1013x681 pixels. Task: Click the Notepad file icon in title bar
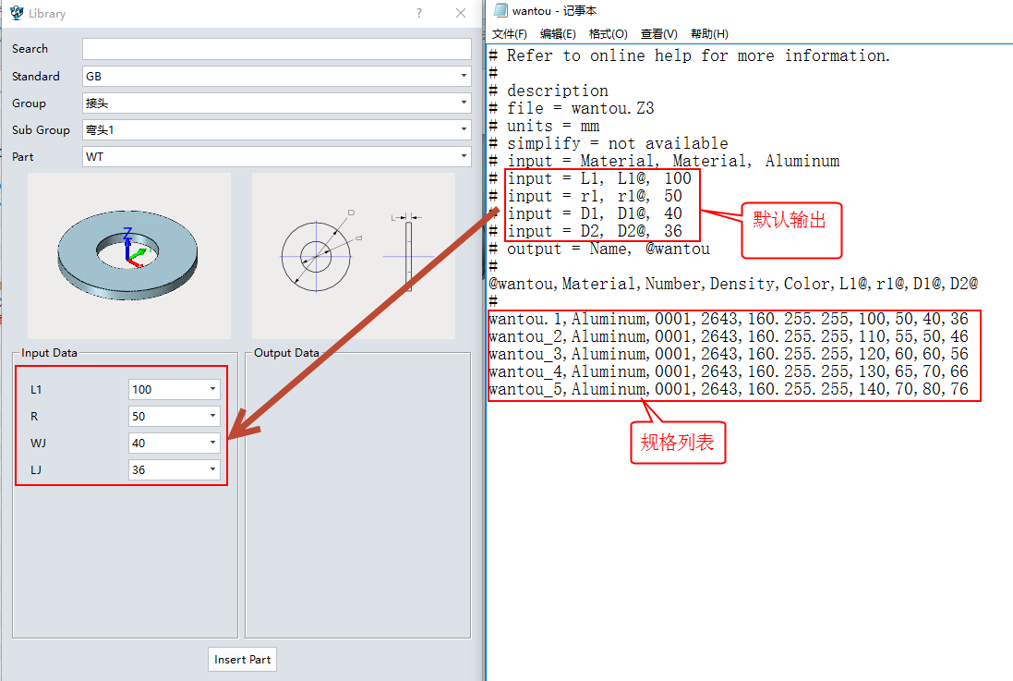point(500,11)
